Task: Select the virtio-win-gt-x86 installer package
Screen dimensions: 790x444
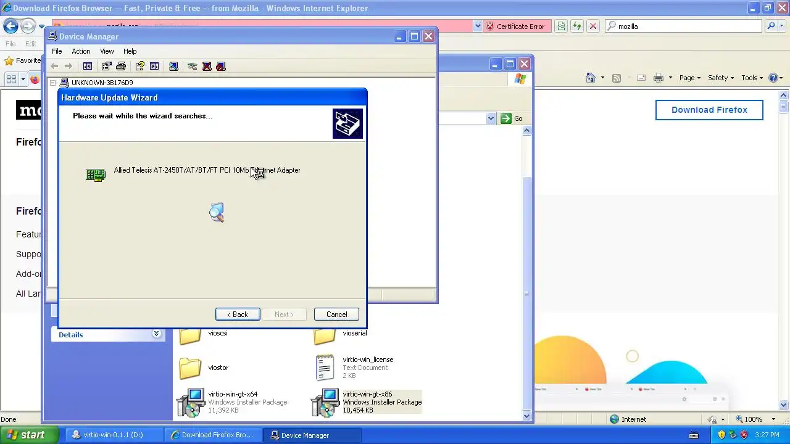Action: point(367,402)
